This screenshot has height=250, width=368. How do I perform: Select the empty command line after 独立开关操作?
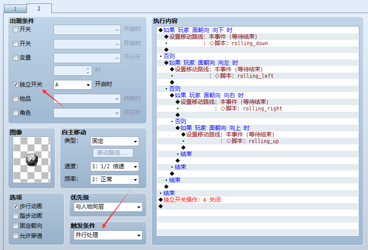click(257, 206)
